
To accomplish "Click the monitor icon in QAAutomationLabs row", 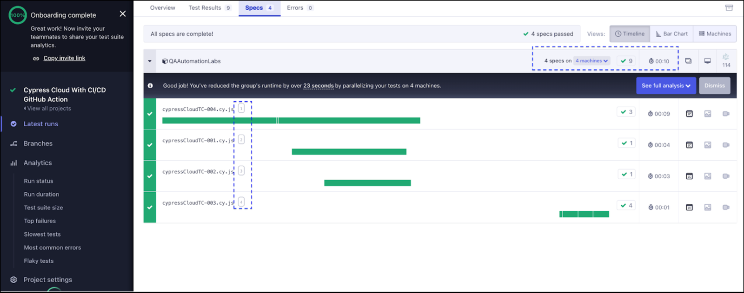I will coord(707,61).
